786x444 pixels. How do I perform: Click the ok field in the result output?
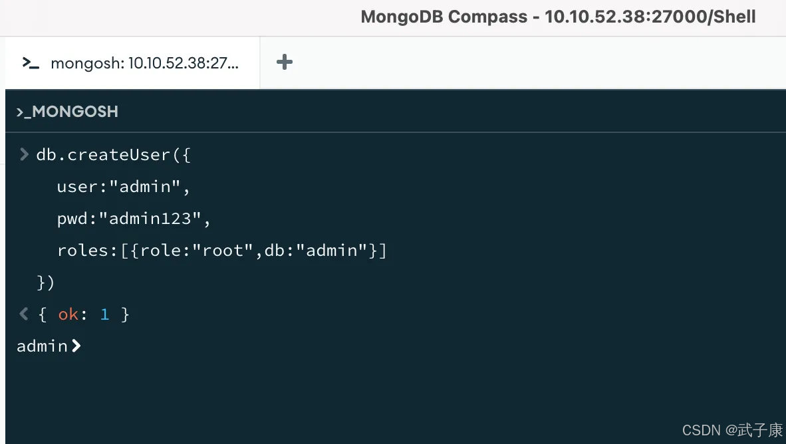[x=68, y=314]
